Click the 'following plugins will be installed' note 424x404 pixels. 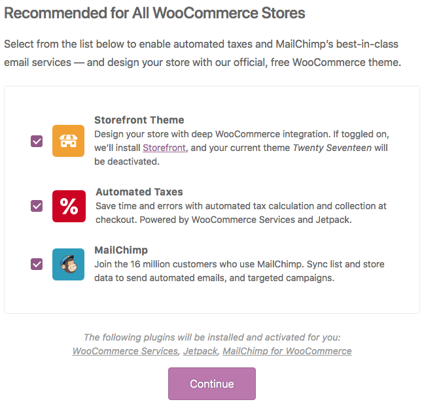212,337
